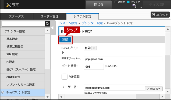The height and width of the screenshot is (100, 171).
Task: Follow the プリンター設定 breadcrumb link
Action: (92, 23)
